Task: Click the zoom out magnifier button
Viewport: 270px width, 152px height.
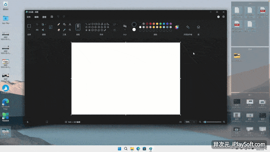Action: [x=200, y=122]
